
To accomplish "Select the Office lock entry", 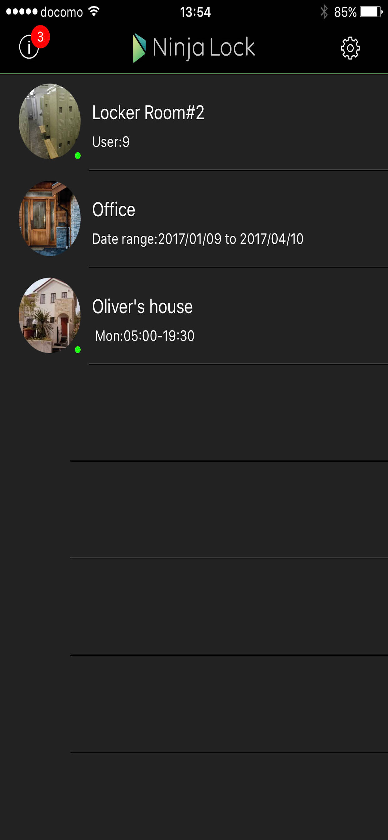I will pyautogui.click(x=194, y=218).
